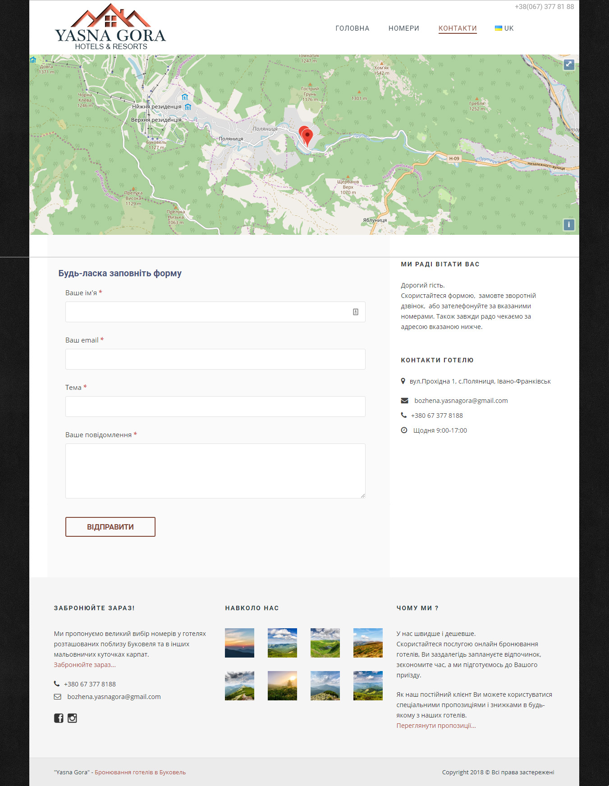
Task: Switch language via UK menu item
Action: click(509, 28)
